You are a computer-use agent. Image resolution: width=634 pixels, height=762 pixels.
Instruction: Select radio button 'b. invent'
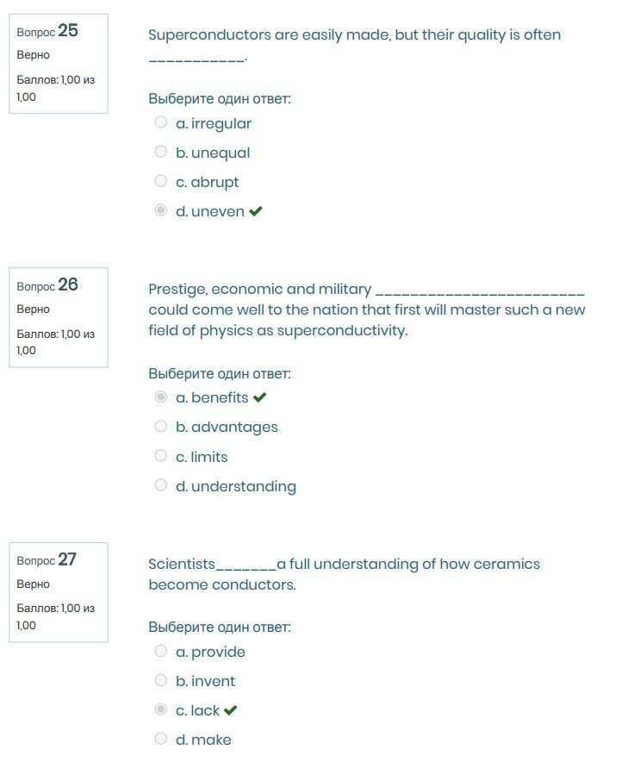click(x=160, y=680)
